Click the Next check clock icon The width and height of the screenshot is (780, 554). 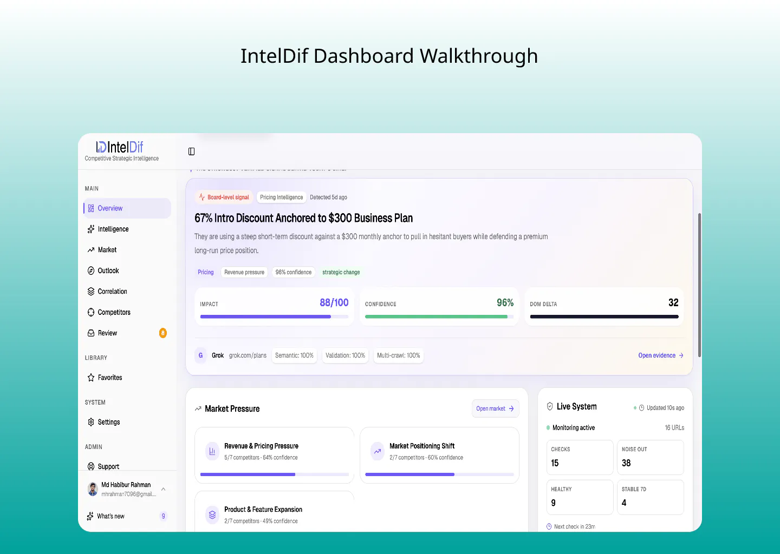click(x=549, y=526)
